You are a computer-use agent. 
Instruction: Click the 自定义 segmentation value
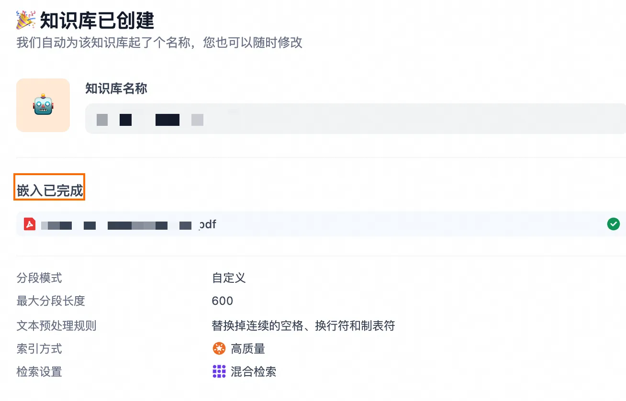coord(229,278)
